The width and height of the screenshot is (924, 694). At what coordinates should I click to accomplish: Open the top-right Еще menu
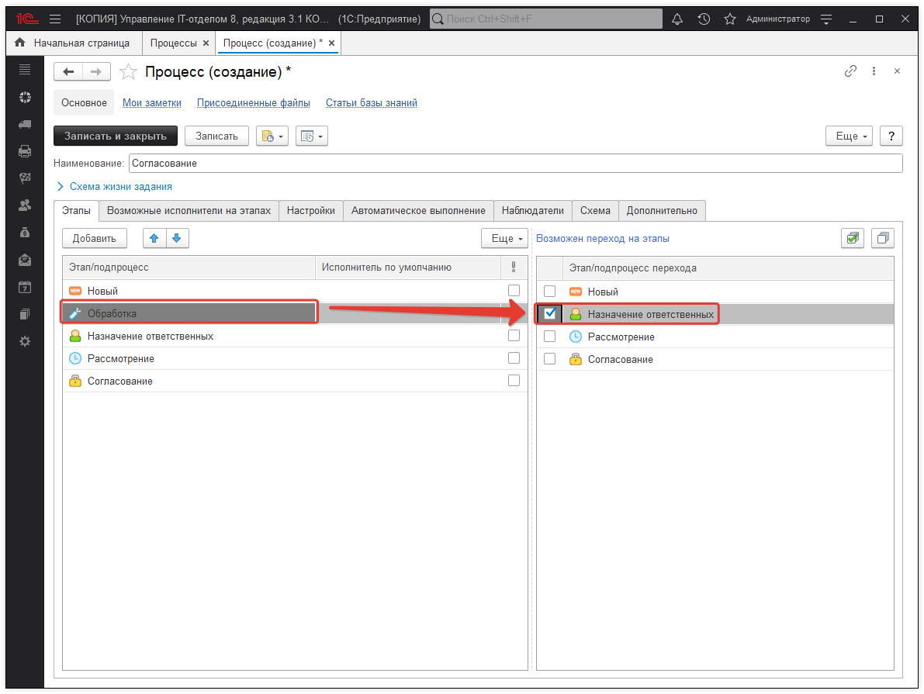pos(849,136)
